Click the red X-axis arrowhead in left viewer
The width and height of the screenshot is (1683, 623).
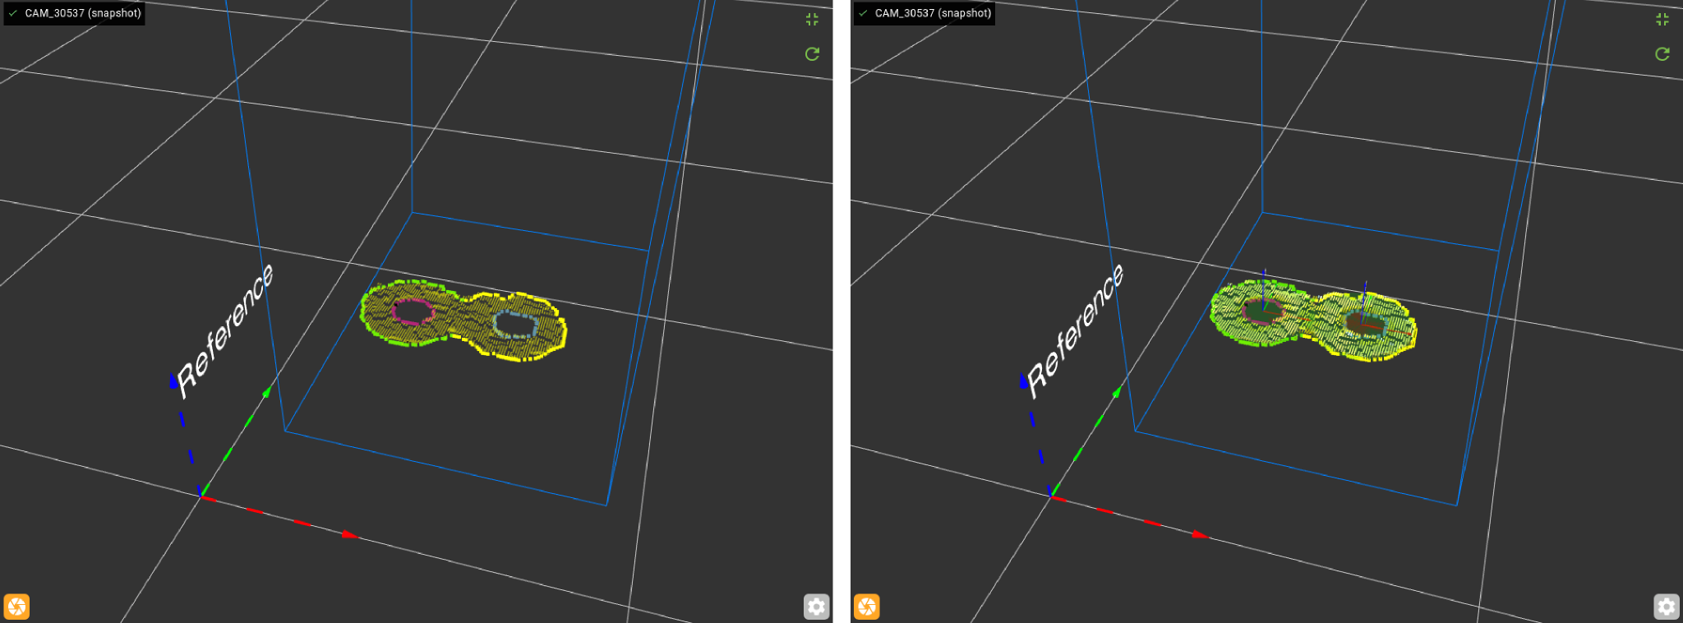[351, 535]
